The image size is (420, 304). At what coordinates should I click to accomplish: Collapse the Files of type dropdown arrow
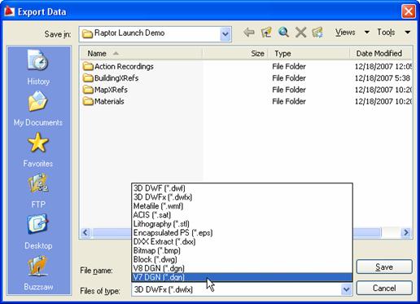[x=347, y=289]
